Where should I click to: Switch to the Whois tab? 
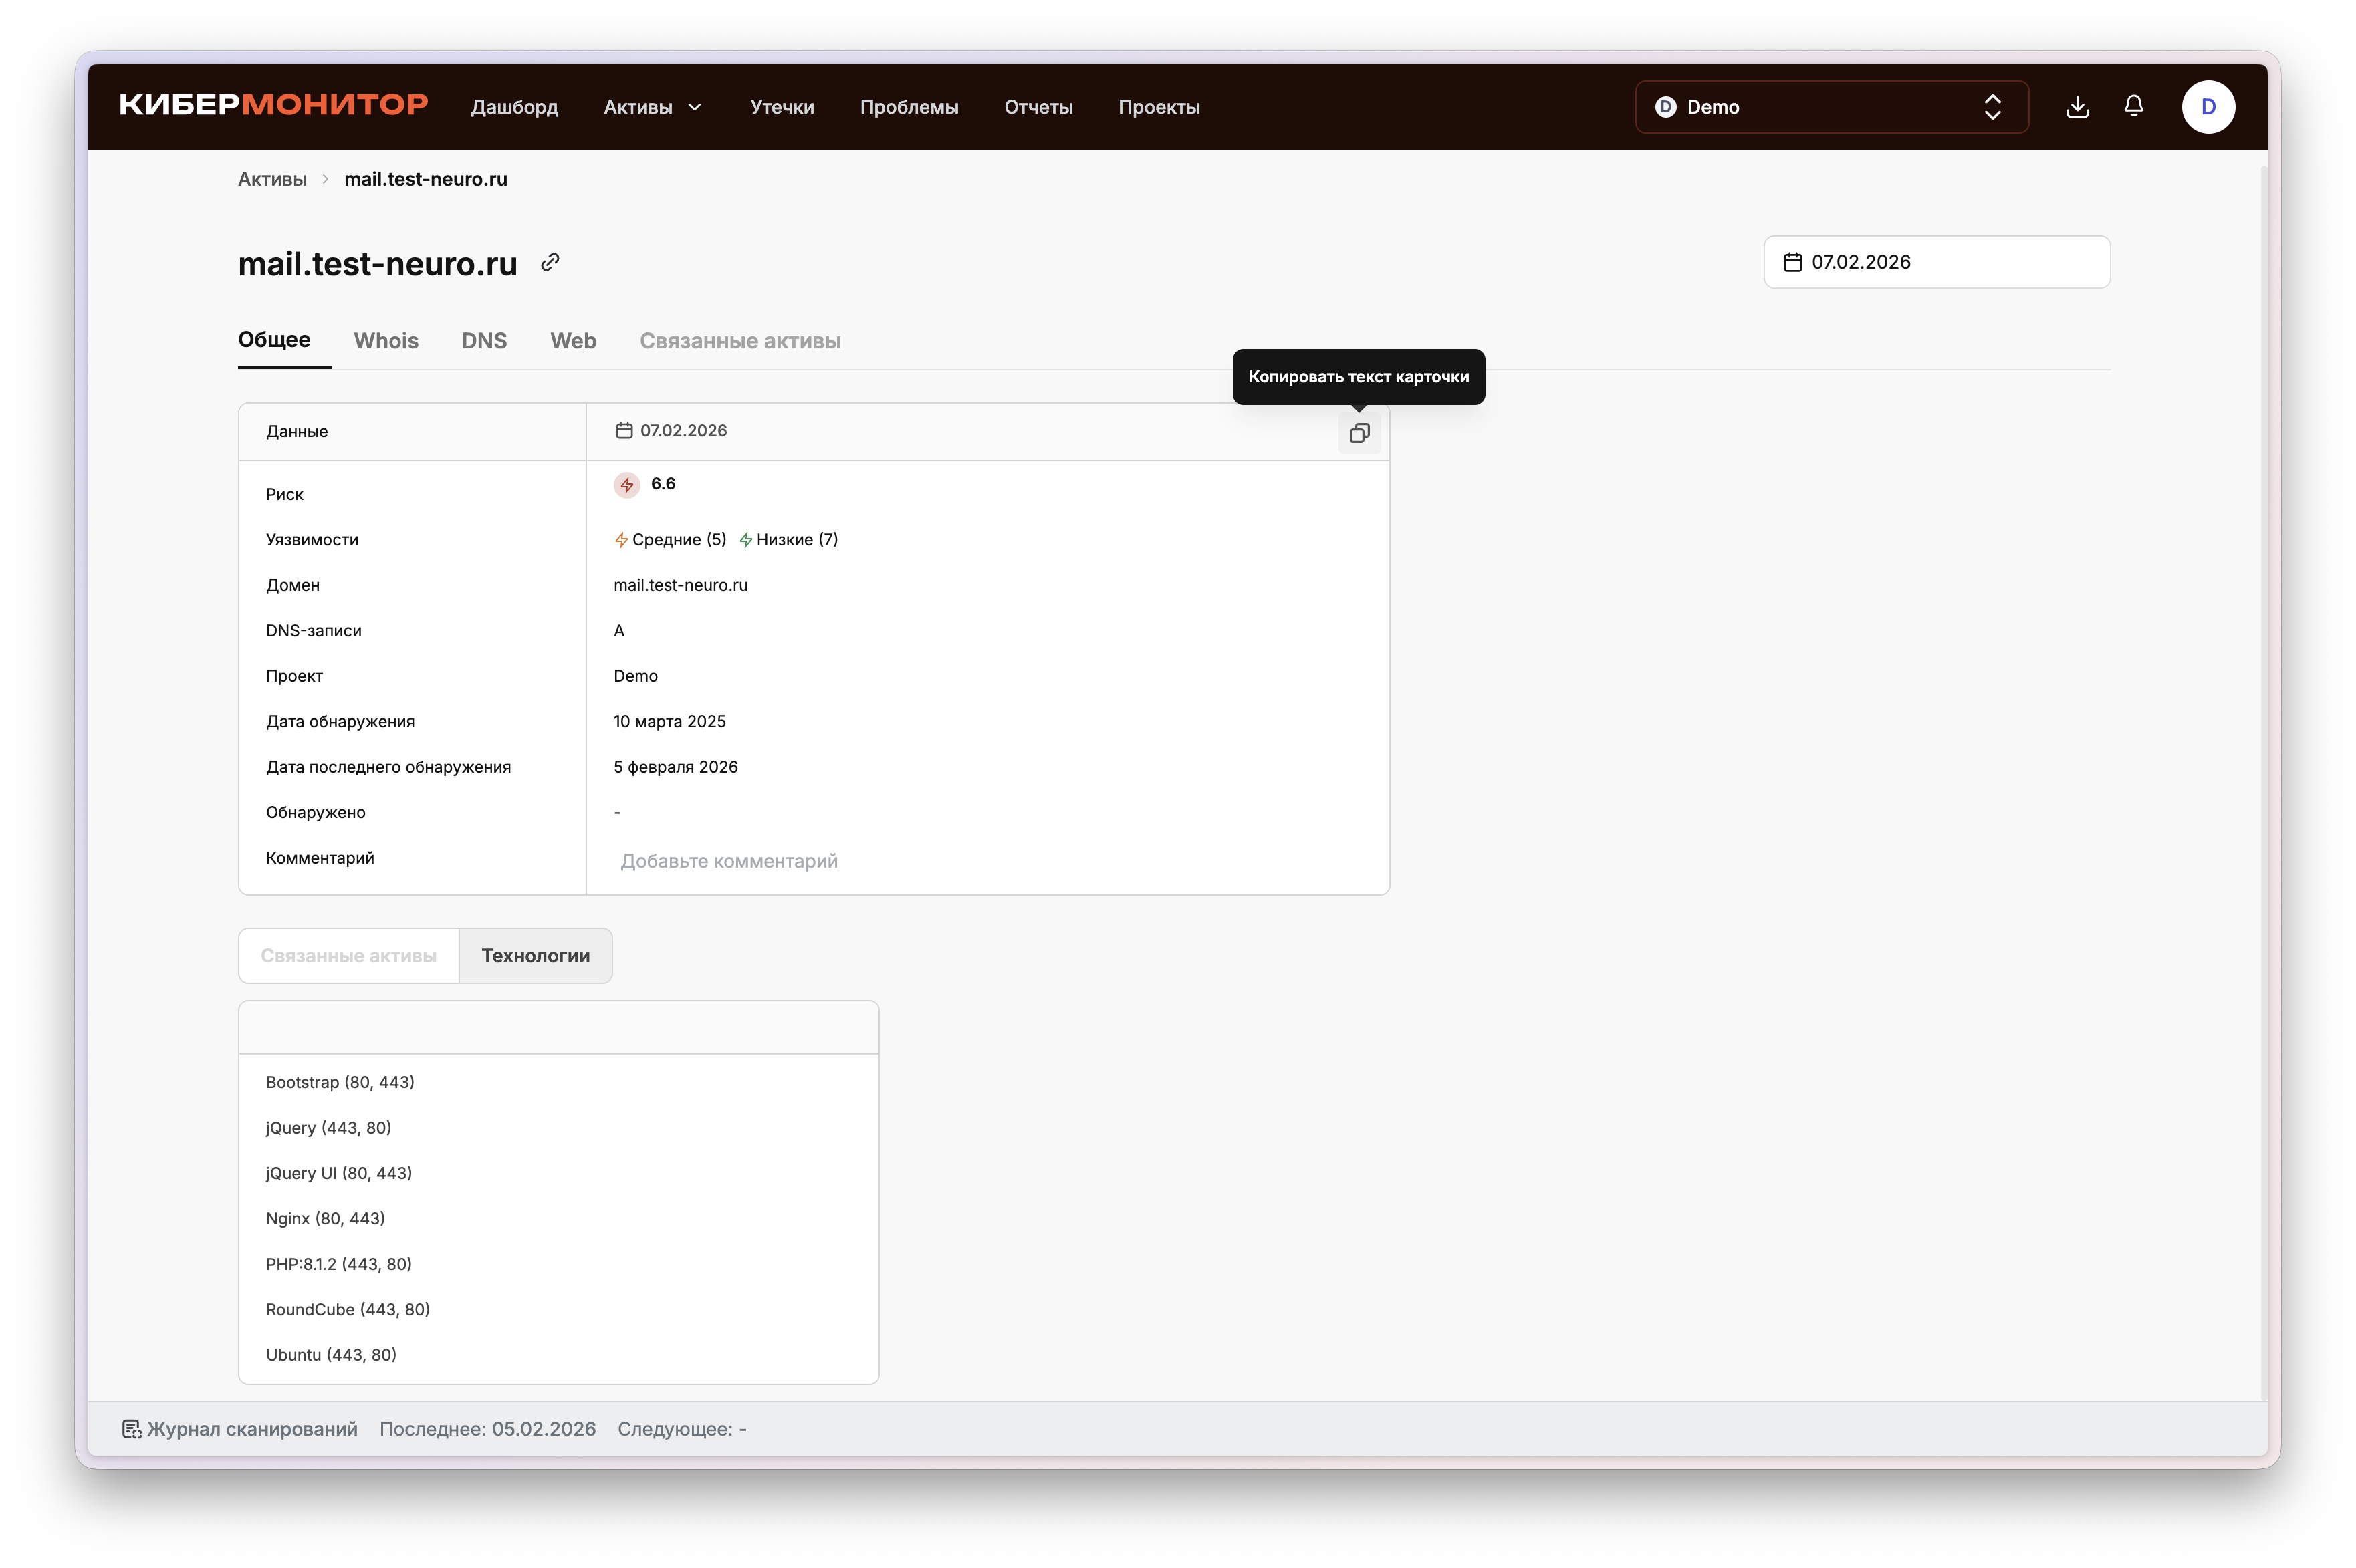pyautogui.click(x=386, y=341)
